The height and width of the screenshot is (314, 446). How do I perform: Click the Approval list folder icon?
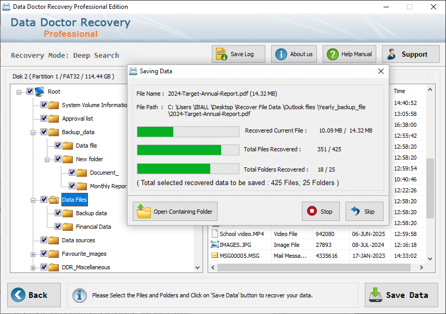point(54,119)
